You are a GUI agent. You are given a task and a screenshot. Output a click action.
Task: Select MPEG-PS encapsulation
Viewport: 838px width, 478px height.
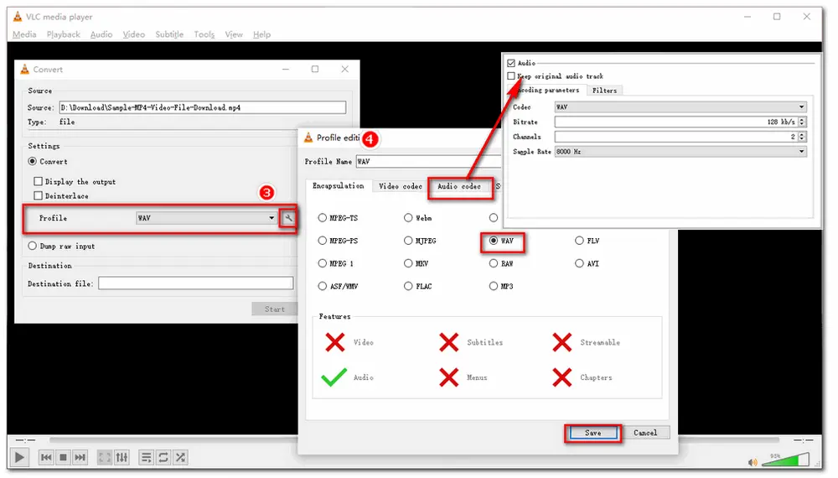[323, 241]
